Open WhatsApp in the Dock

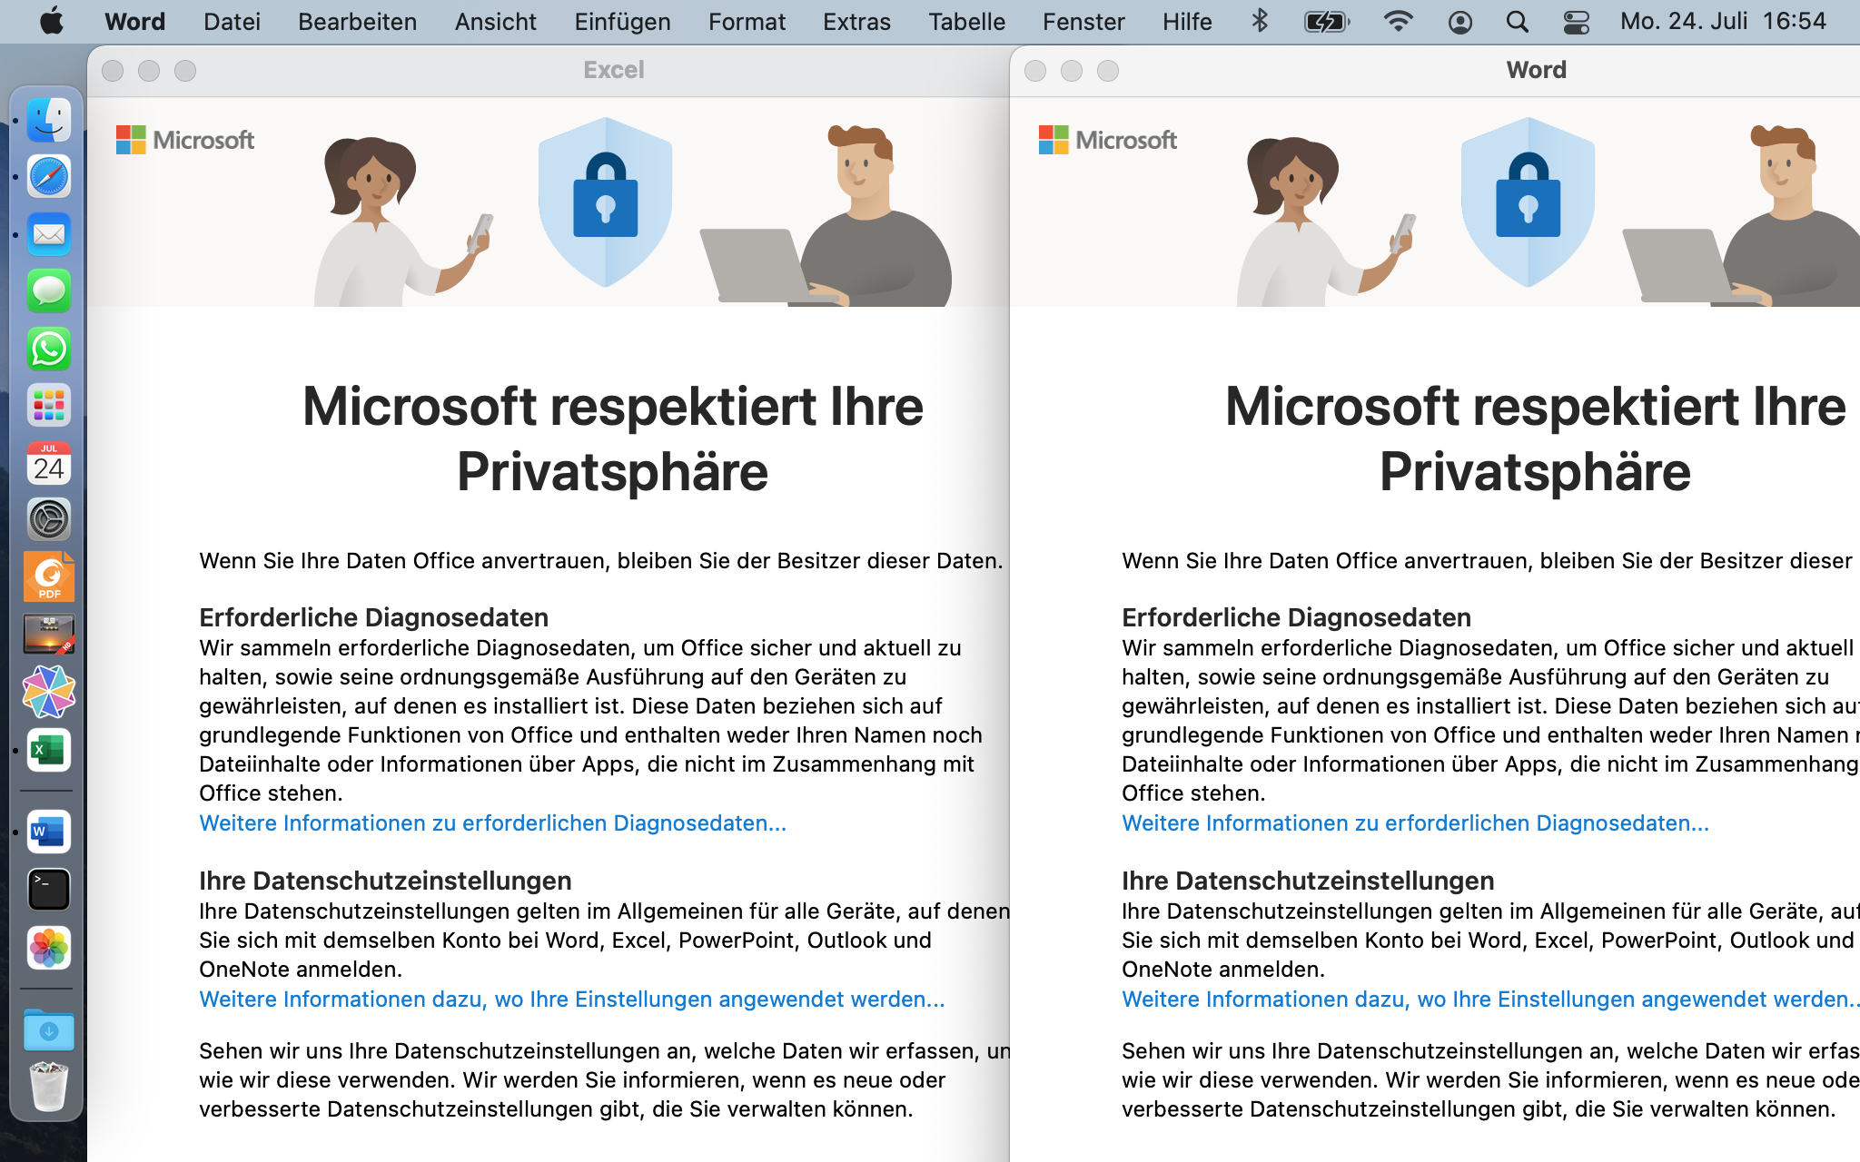(x=49, y=349)
